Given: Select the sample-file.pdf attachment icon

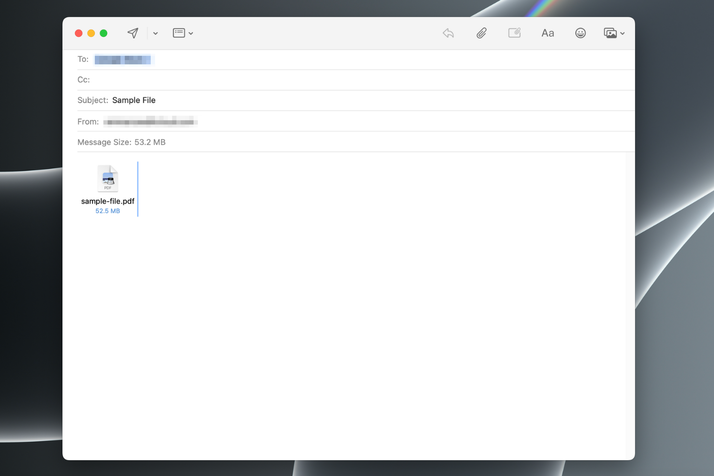Looking at the screenshot, I should 108,178.
